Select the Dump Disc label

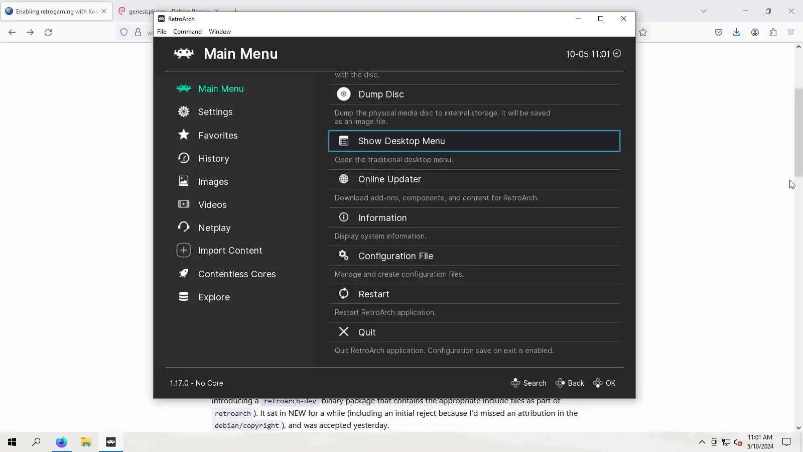click(381, 94)
